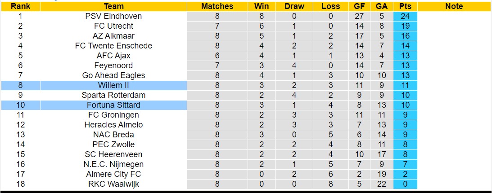Click PSV Eindhoven's 24 points cell

coord(405,16)
